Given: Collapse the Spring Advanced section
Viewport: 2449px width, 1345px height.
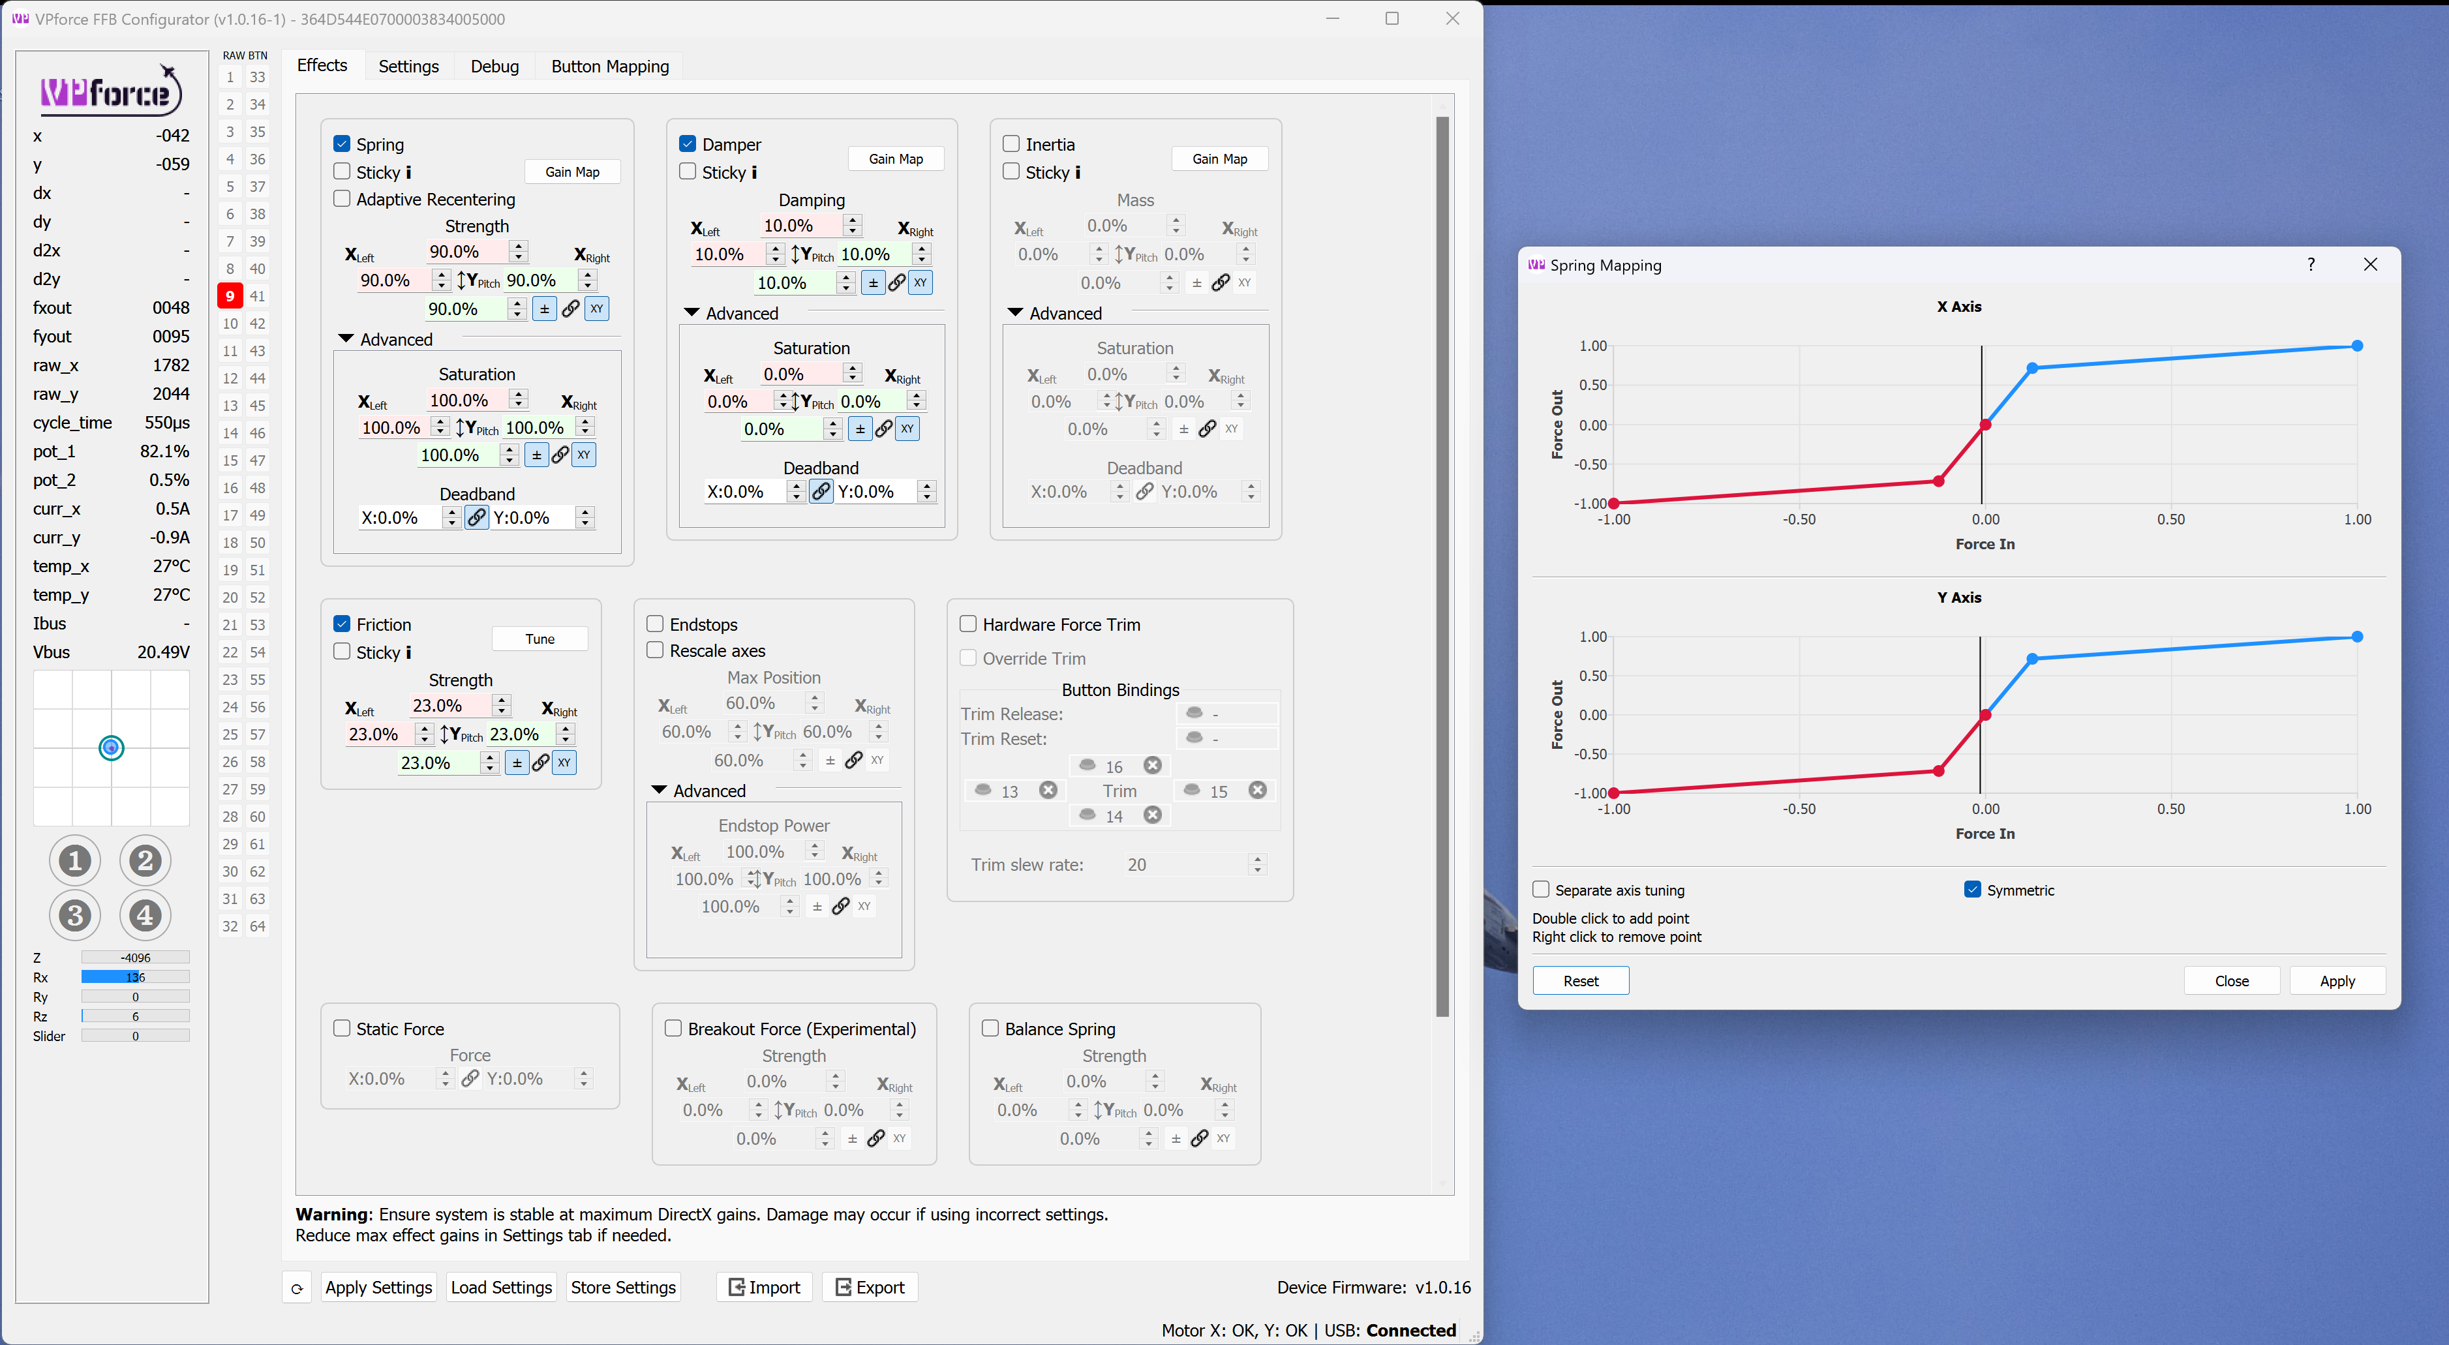Looking at the screenshot, I should point(346,339).
